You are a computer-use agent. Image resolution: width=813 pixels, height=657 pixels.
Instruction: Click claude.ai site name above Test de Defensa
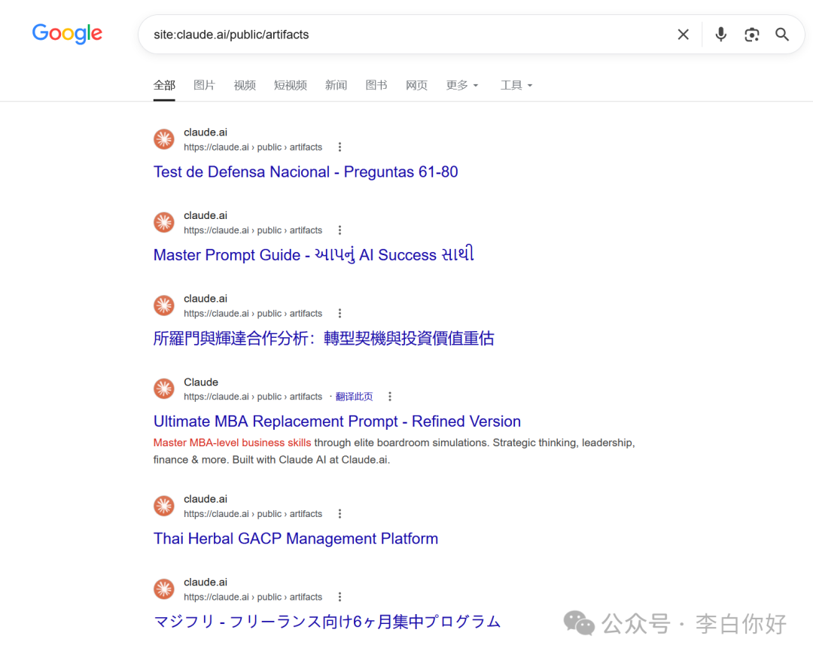[206, 132]
